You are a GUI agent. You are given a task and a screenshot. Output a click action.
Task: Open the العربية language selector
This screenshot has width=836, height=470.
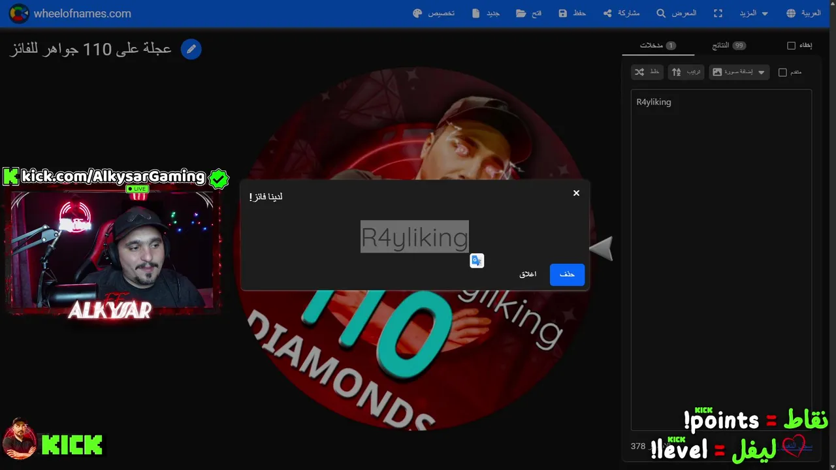pyautogui.click(x=803, y=13)
